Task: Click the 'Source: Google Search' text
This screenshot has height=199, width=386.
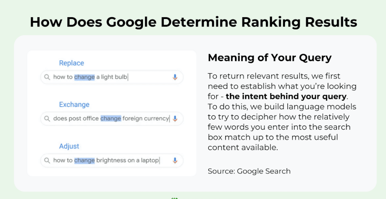Action: (x=249, y=171)
